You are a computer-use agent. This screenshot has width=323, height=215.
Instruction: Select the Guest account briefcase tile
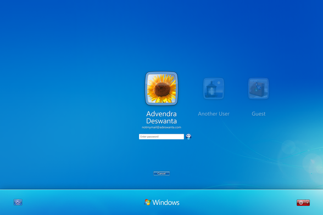tap(259, 88)
